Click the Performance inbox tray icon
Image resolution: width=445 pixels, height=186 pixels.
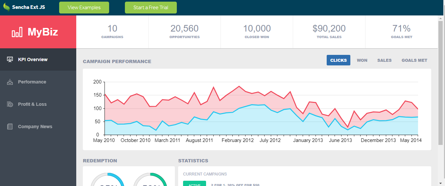coord(10,82)
